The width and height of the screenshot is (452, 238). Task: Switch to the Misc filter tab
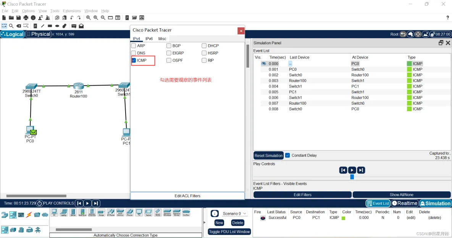point(162,39)
